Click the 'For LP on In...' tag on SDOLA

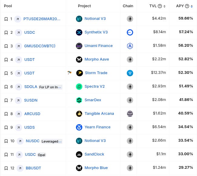(50, 87)
